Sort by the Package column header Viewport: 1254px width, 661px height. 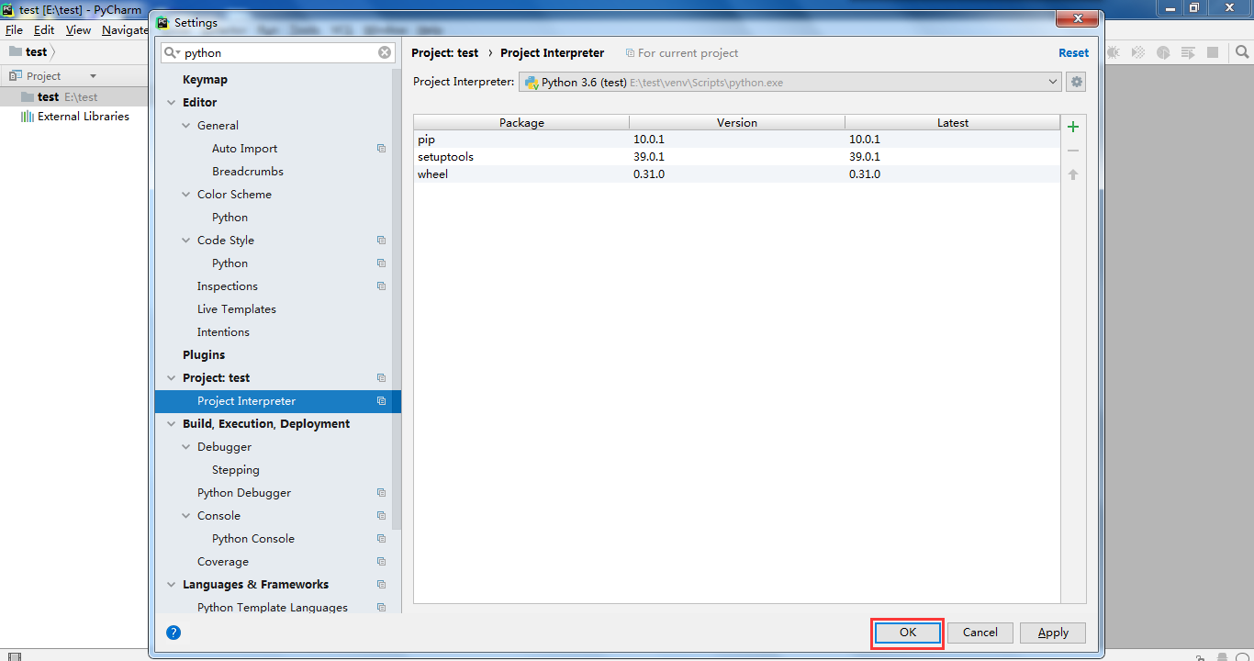521,122
